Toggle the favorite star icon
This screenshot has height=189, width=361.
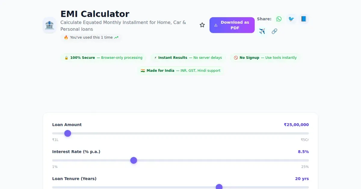[x=202, y=25]
